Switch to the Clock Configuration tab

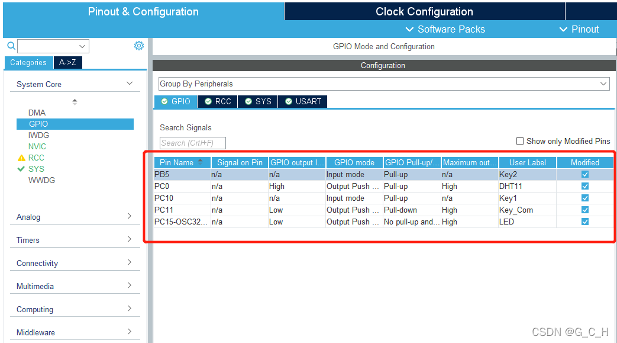(x=424, y=11)
